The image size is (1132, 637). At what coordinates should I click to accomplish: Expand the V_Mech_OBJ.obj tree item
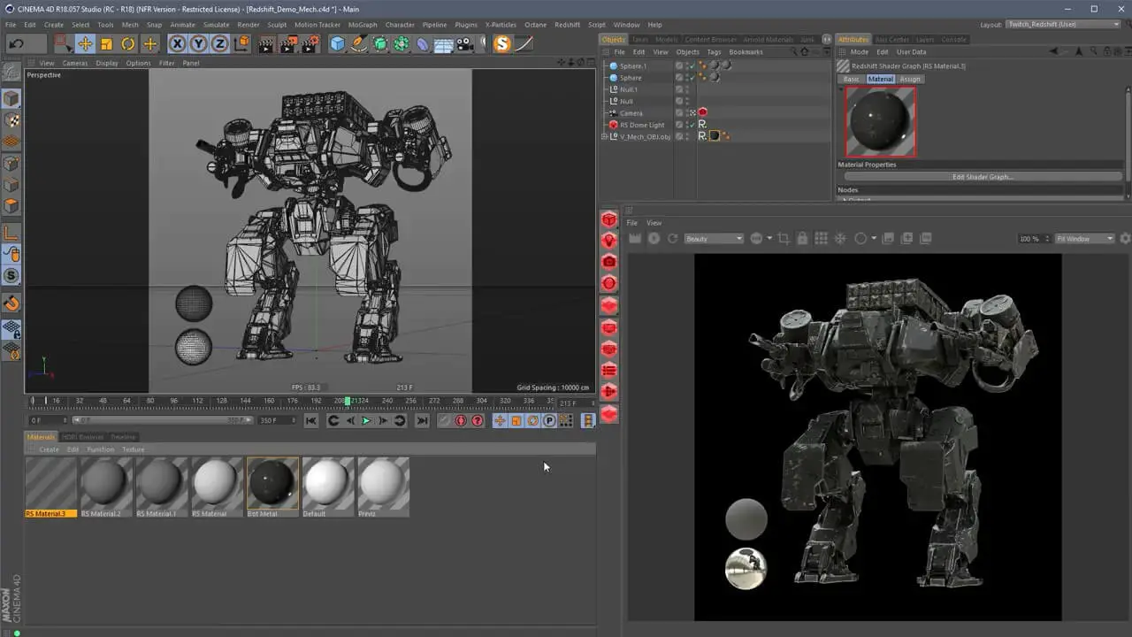click(x=605, y=136)
